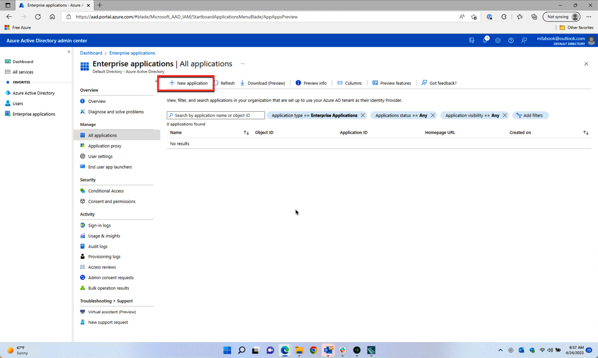The image size is (598, 358).
Task: Open Free Azure bookmark
Action: tap(18, 28)
